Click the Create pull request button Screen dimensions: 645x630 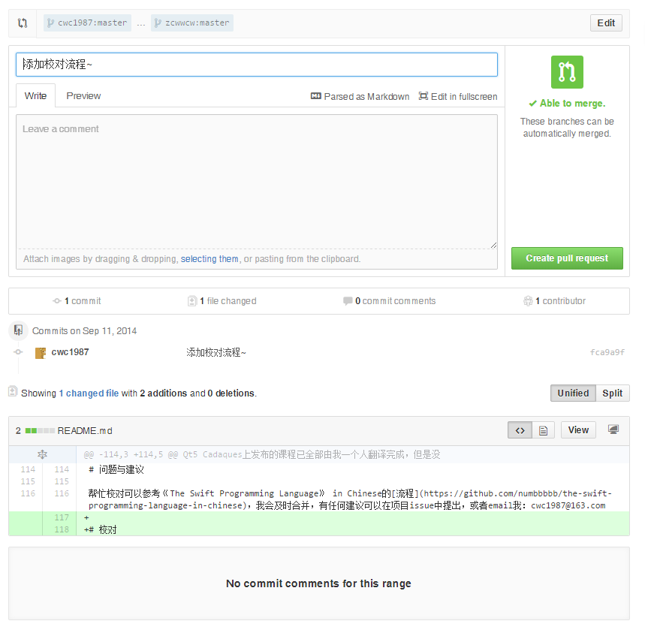point(567,258)
